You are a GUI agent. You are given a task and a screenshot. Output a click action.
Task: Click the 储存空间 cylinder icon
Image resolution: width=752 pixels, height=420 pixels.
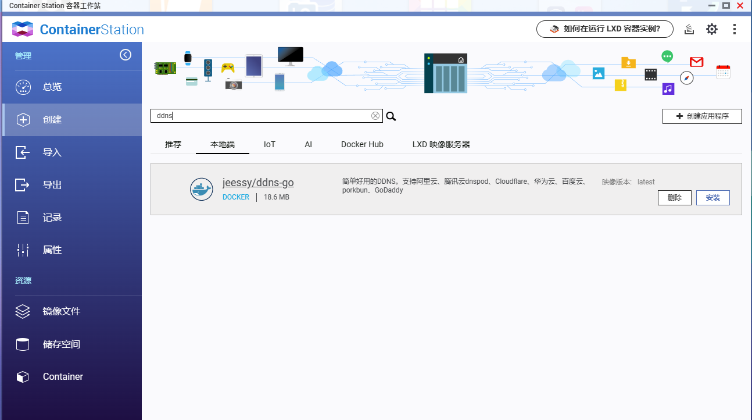point(23,344)
